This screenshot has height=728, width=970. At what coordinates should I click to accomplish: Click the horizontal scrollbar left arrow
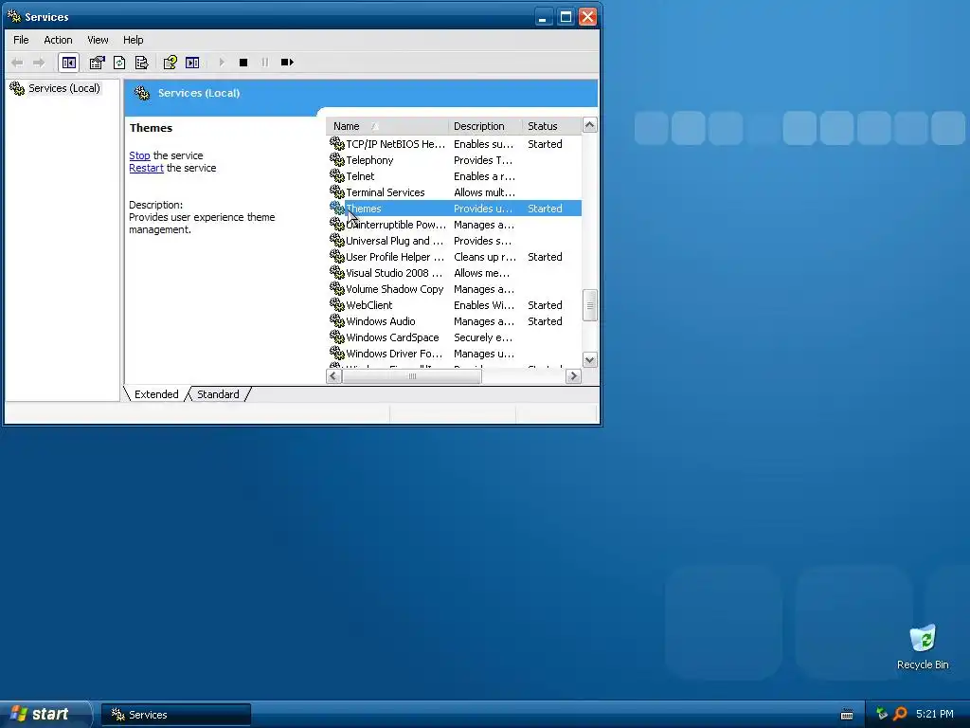coord(334,376)
